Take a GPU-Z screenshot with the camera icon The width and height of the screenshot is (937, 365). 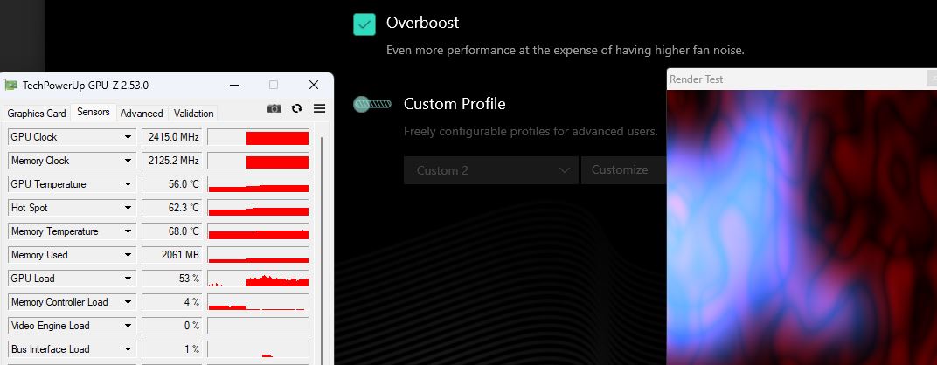(x=274, y=108)
